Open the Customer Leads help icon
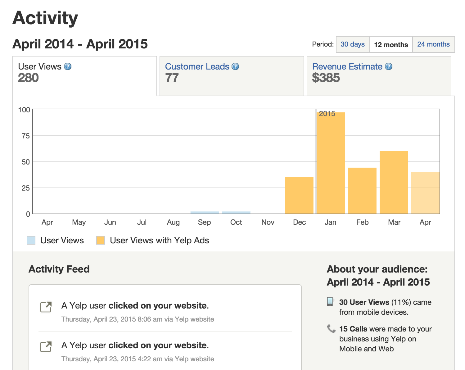This screenshot has height=370, width=465. (235, 66)
